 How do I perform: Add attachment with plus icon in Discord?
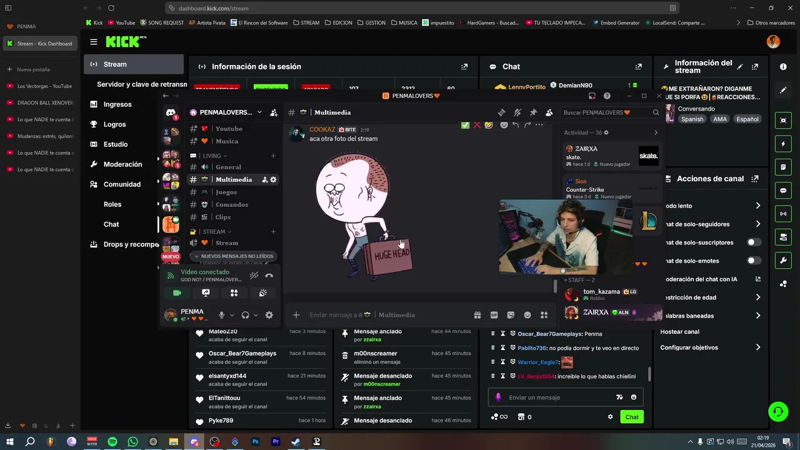[x=296, y=315]
